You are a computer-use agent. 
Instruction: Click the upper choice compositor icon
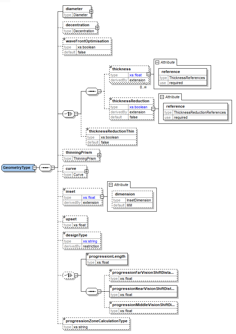point(69,114)
